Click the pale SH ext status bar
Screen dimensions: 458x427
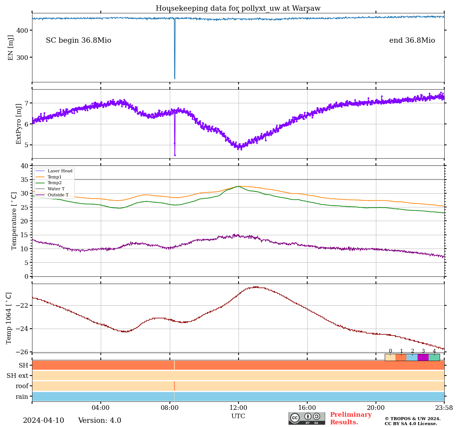(x=238, y=376)
